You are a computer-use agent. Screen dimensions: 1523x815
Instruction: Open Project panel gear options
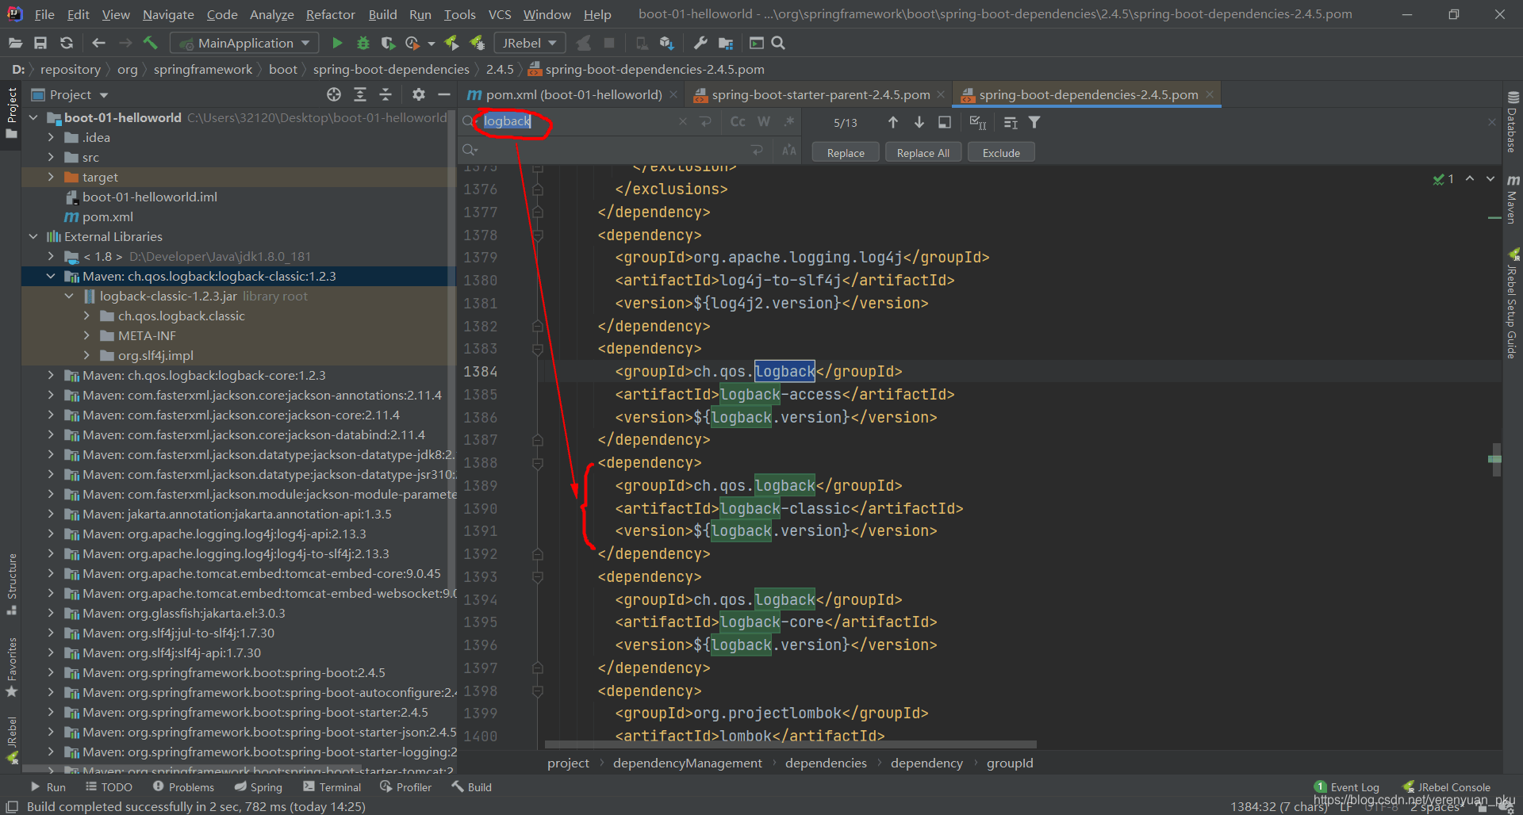(x=419, y=94)
